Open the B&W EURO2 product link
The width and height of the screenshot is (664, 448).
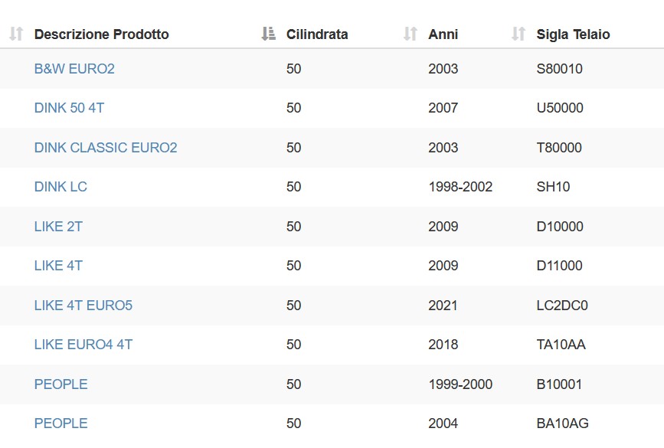click(74, 69)
